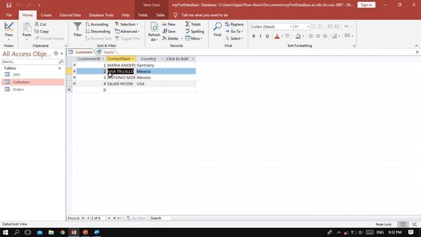The height and width of the screenshot is (237, 421).
Task: Switch to the Create ribbon tab
Action: pyautogui.click(x=46, y=15)
